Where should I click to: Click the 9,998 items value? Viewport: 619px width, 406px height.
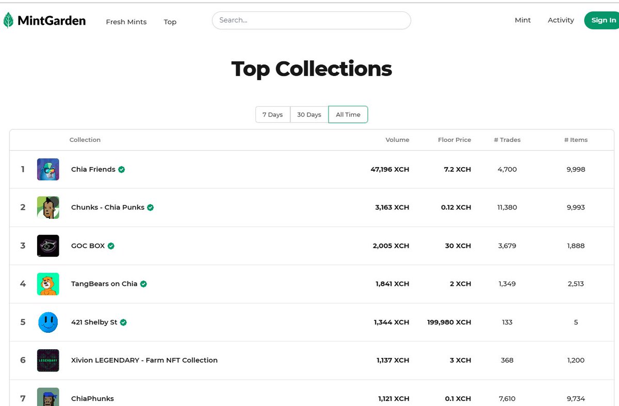click(576, 169)
